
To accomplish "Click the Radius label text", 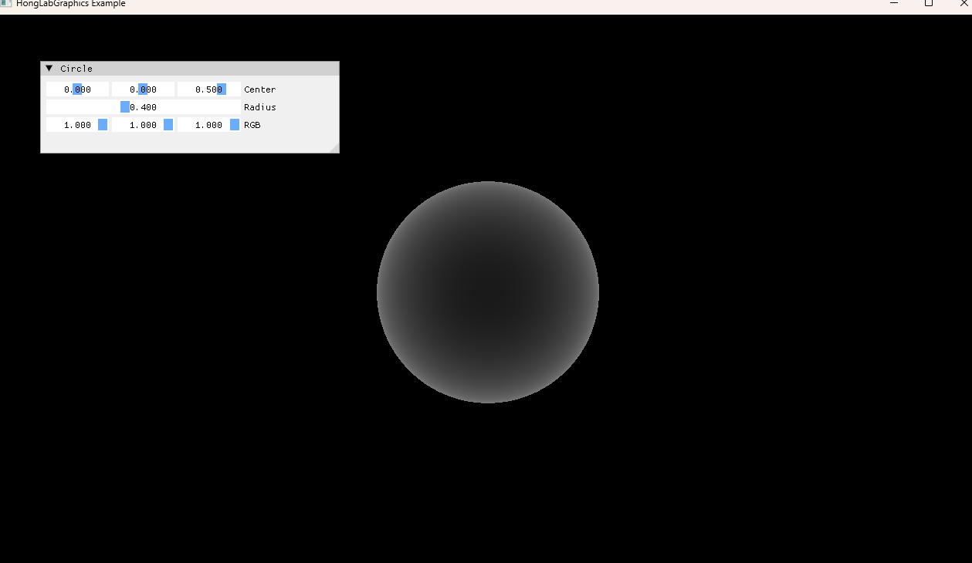I will pos(259,107).
